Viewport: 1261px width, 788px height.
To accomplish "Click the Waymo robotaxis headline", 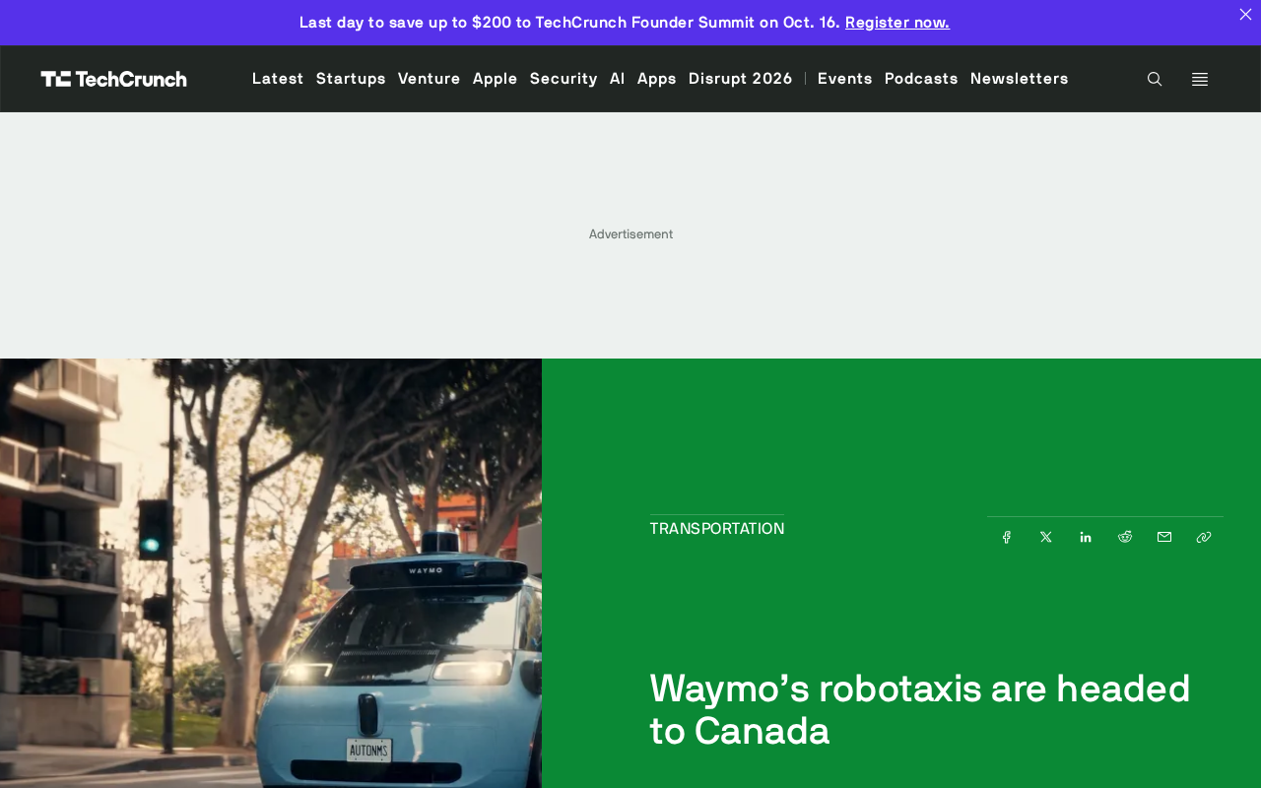I will [x=920, y=709].
